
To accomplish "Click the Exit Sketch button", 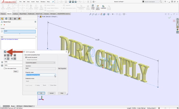I will (3, 7).
